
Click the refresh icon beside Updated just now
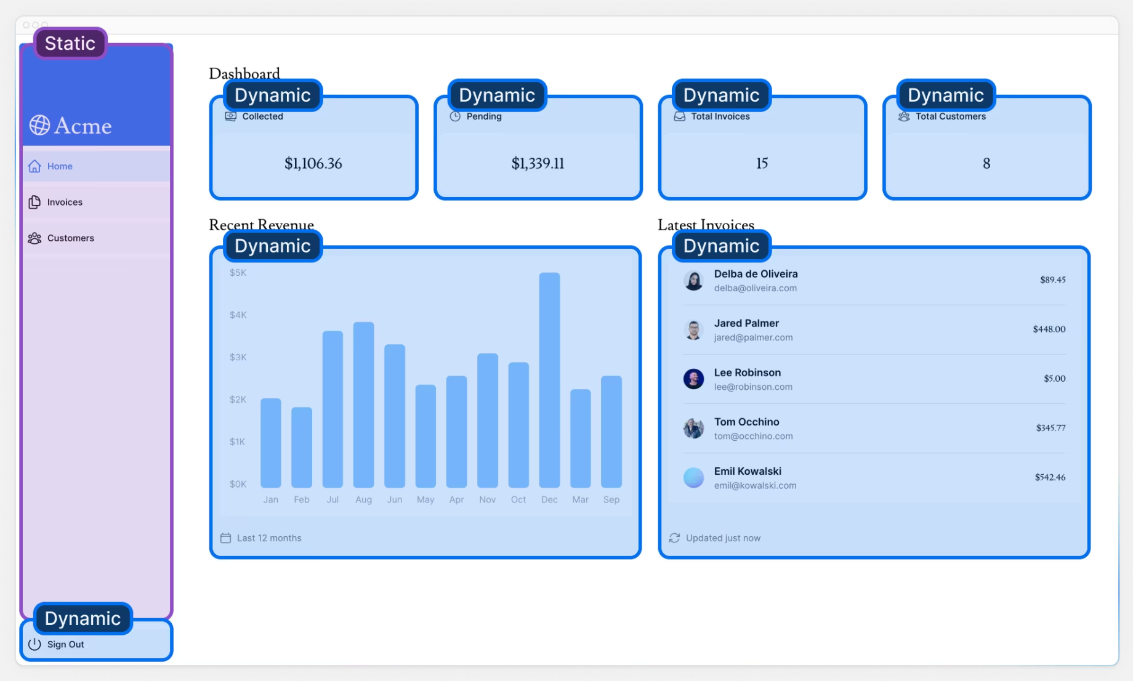pos(675,538)
